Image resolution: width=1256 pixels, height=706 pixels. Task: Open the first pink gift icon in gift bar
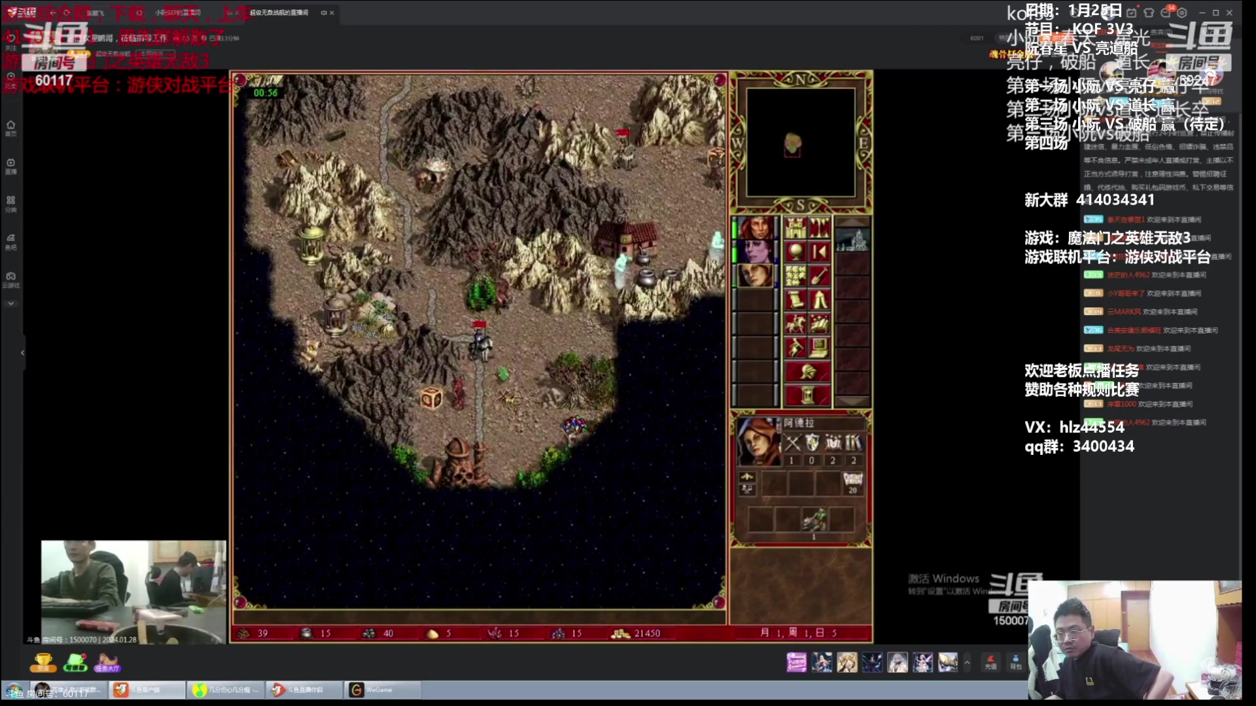(796, 662)
